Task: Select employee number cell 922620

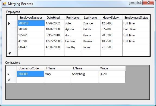Action: point(31,35)
